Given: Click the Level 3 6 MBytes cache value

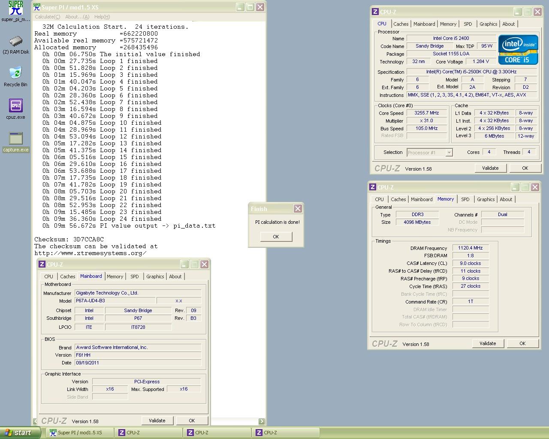Looking at the screenshot, I should click(495, 136).
